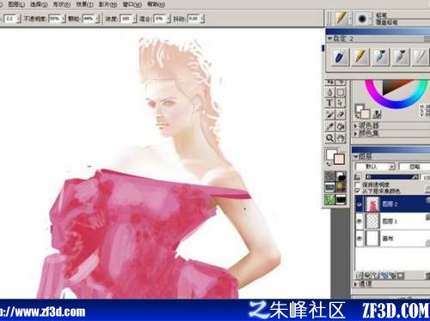Expand the 混色器 mixer panel

366,125
